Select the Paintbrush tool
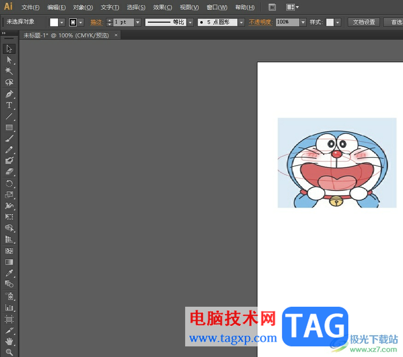This screenshot has height=357, width=403. 9,138
